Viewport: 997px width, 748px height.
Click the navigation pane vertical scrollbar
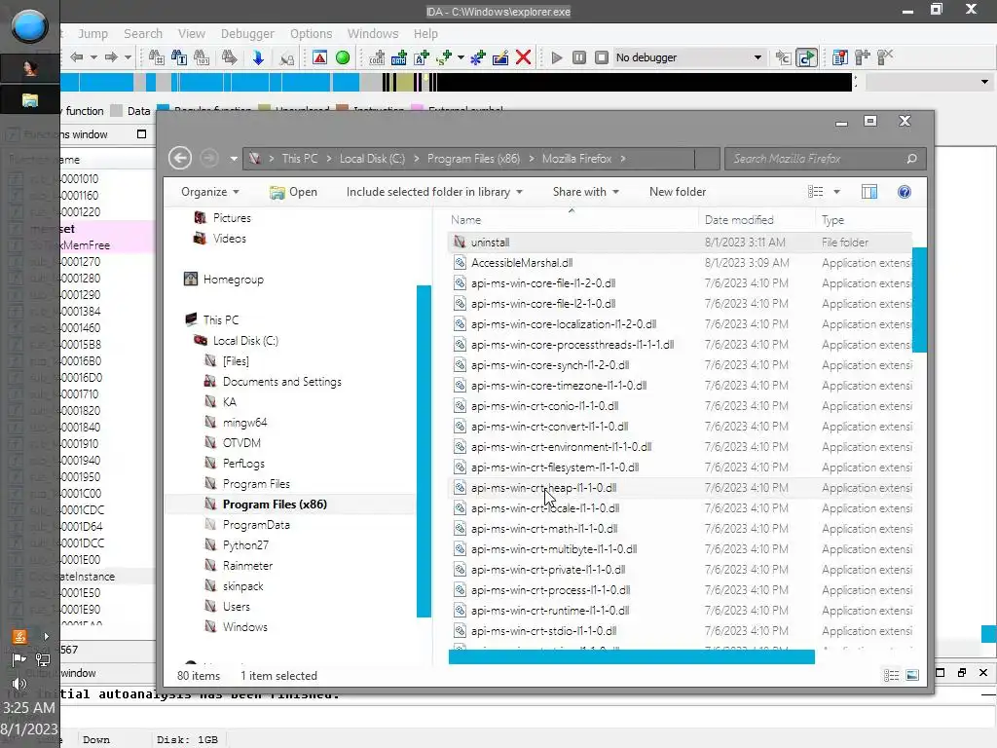pyautogui.click(x=424, y=451)
